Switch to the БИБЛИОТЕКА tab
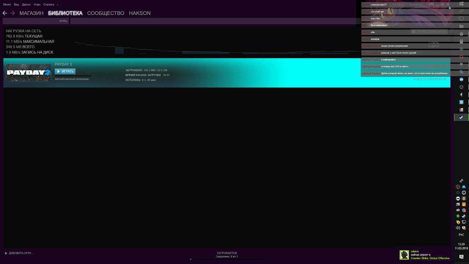The height and width of the screenshot is (264, 469). [65, 13]
